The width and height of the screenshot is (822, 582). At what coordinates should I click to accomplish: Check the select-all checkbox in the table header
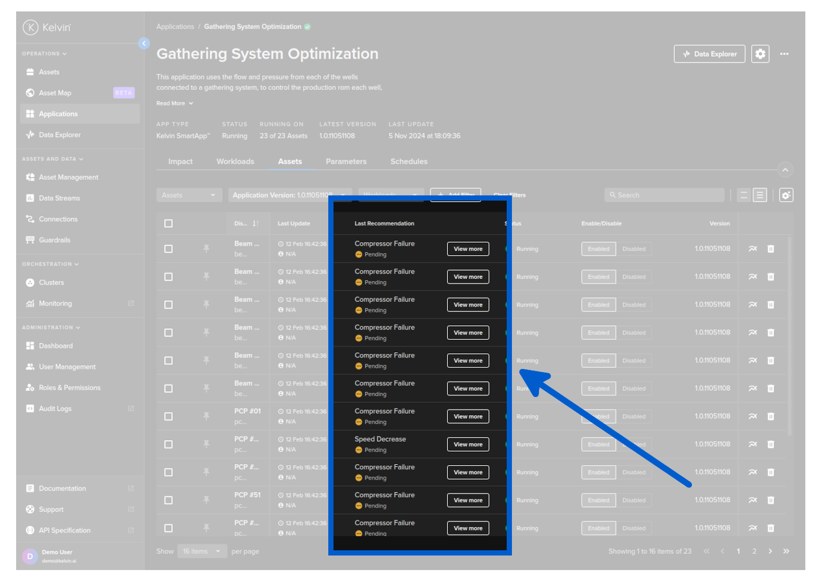[x=169, y=223]
